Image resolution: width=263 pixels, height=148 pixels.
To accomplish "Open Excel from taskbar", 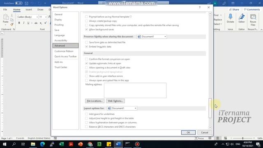I will [x=61, y=144].
